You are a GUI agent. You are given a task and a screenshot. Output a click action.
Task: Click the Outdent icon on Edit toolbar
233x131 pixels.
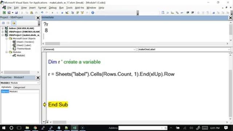pos(193,13)
